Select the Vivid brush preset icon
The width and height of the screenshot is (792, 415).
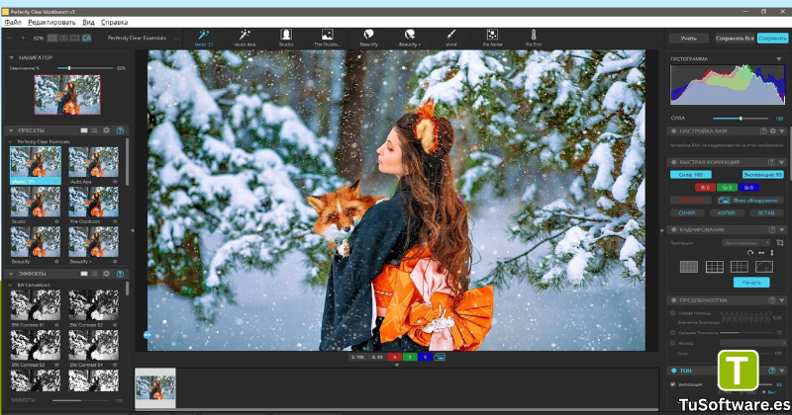[451, 38]
